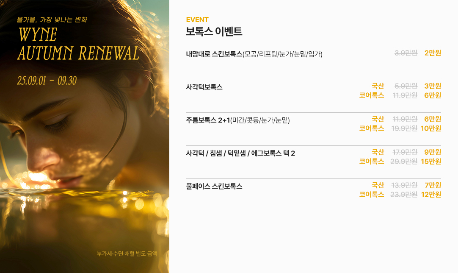Image resolution: width=458 pixels, height=273 pixels.
Task: Click the 6만원 코어톡스 price for 사각턱보톡스
Action: tap(433, 95)
